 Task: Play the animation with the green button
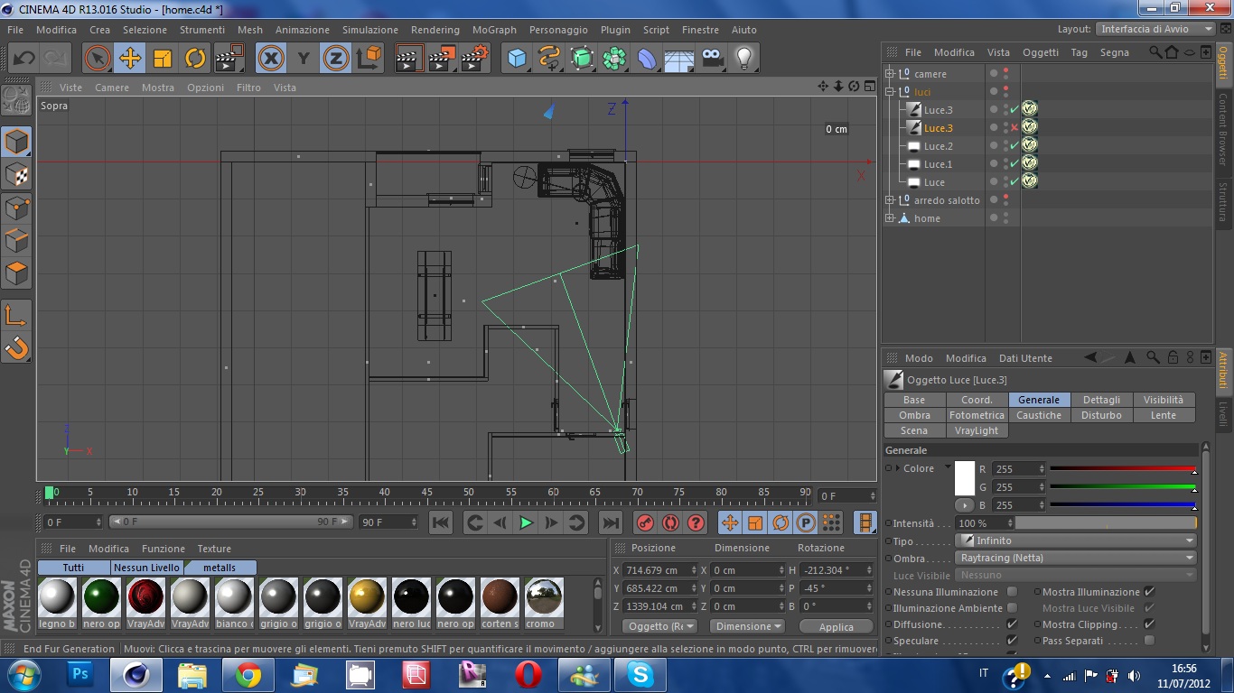coord(525,522)
